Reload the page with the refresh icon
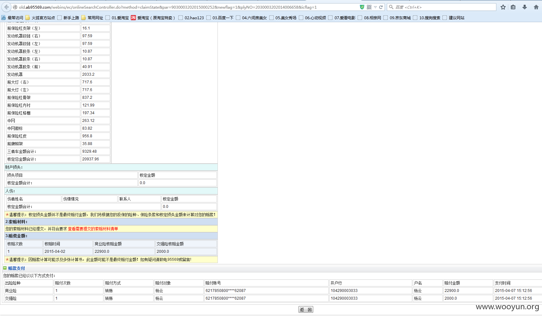This screenshot has height=316, width=542. 381,7
